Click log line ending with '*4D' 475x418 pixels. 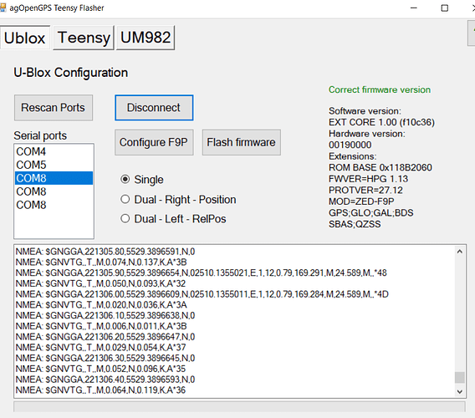pyautogui.click(x=202, y=294)
